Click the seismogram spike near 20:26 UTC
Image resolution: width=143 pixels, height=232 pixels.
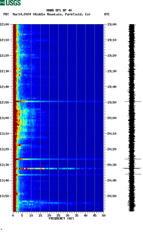click(133, 159)
